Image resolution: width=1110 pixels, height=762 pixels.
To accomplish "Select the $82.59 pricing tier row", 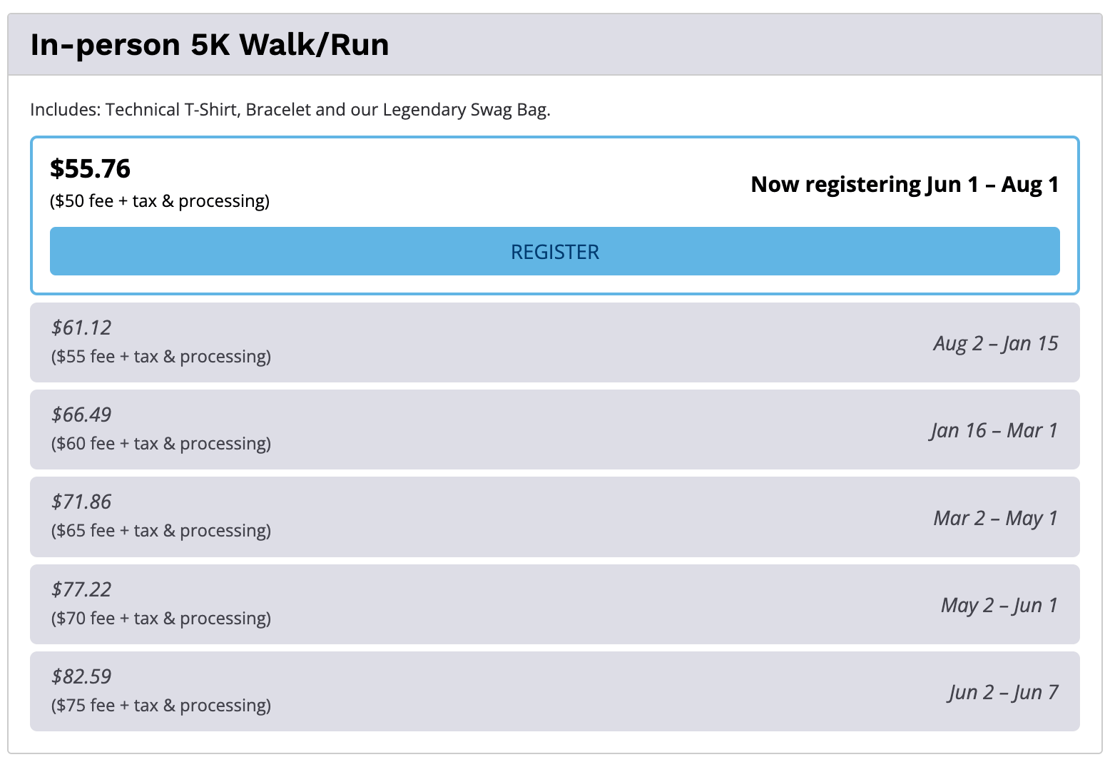I will coord(554,691).
